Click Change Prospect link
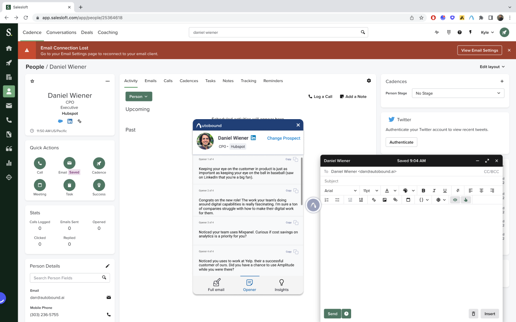The height and width of the screenshot is (322, 516). (284, 138)
